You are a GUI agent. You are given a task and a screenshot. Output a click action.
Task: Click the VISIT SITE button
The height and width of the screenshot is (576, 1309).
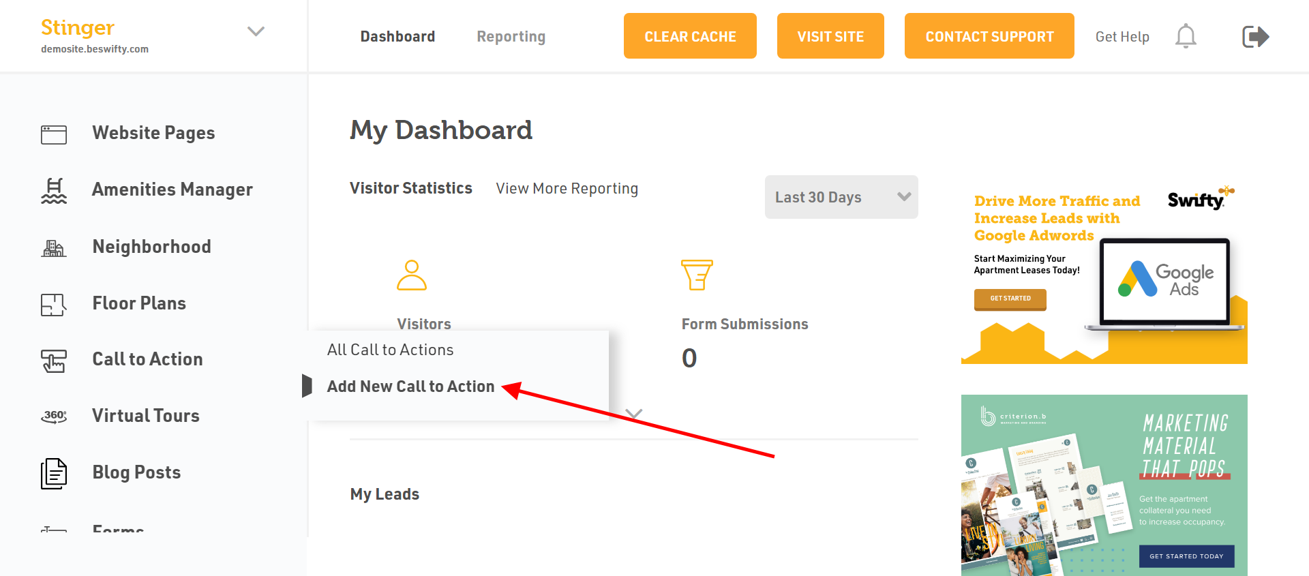click(x=830, y=36)
